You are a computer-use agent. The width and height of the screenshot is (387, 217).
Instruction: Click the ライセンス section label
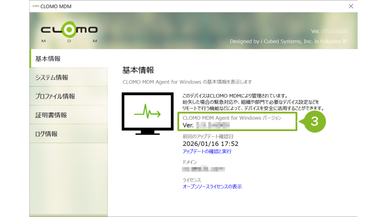tap(192, 180)
